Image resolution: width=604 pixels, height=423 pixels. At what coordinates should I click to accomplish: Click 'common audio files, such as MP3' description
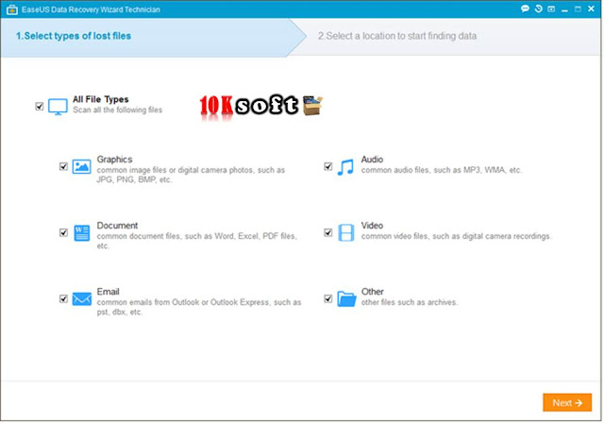[x=442, y=170]
